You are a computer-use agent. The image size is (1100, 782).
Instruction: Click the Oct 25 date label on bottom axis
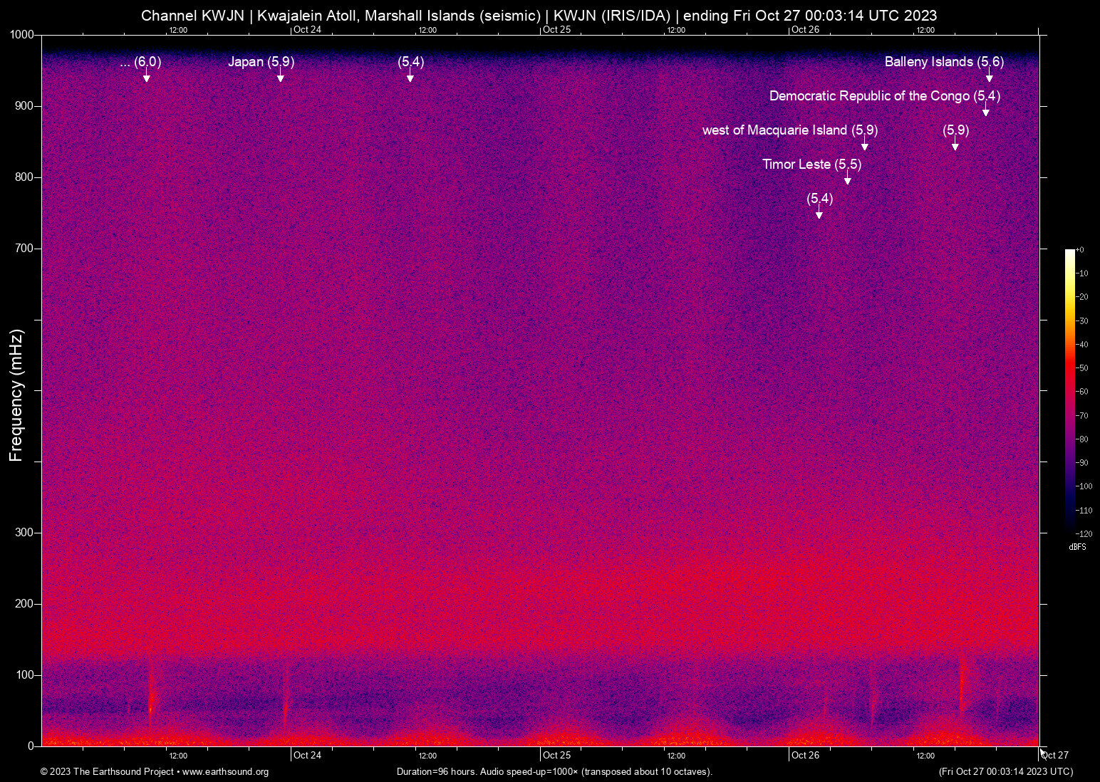pyautogui.click(x=556, y=755)
